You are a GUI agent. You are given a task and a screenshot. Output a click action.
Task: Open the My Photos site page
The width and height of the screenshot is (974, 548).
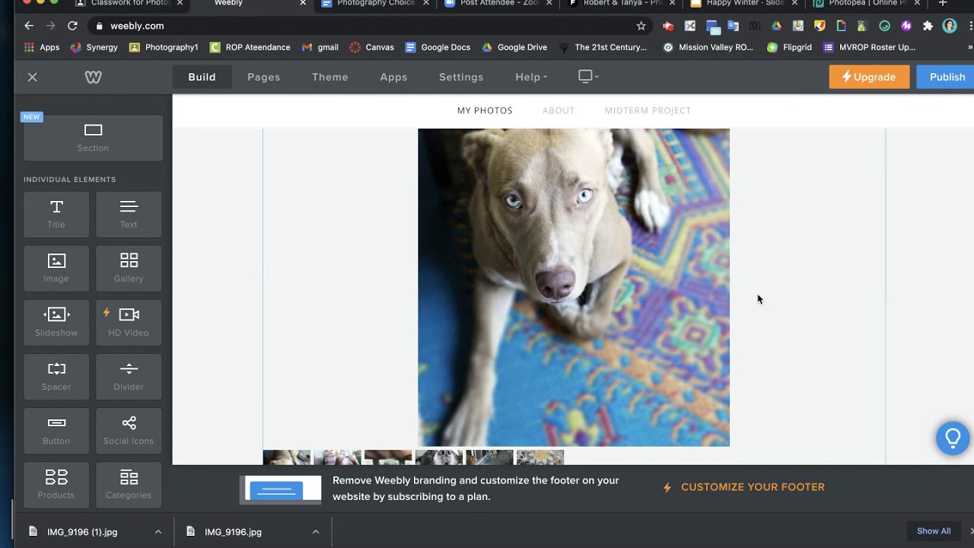click(x=485, y=110)
